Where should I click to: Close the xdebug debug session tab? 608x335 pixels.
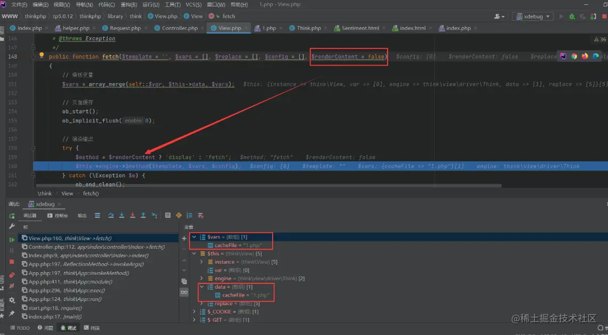[59, 204]
